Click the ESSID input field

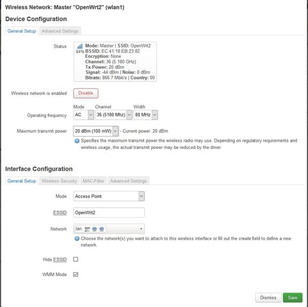point(109,213)
